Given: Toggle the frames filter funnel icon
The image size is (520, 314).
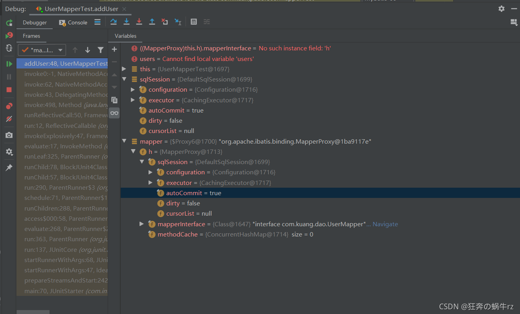Looking at the screenshot, I should (x=101, y=50).
